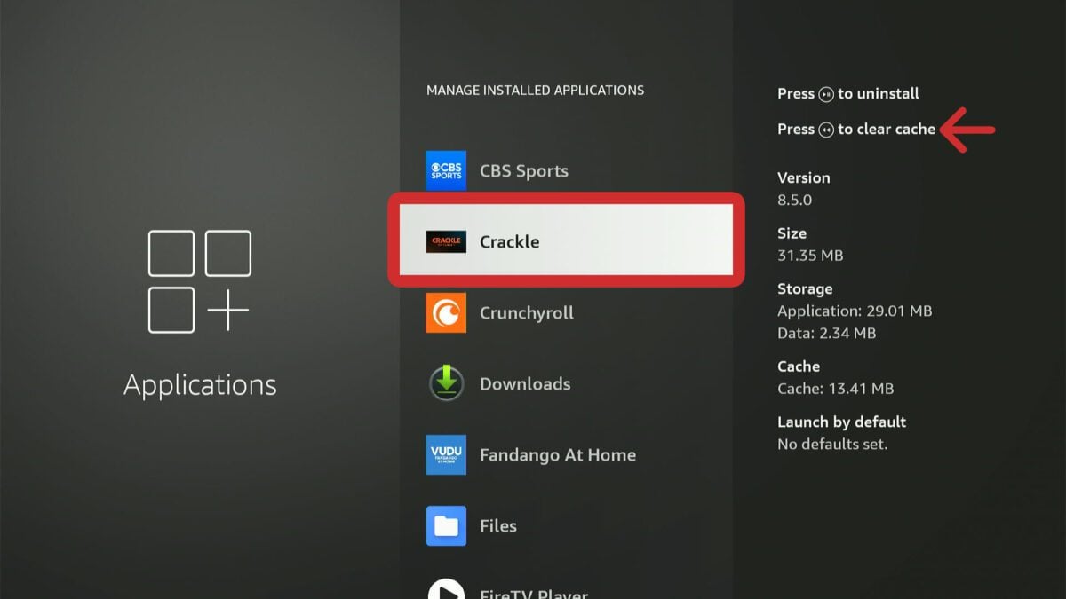Screen dimensions: 1066x599
Task: Open the Downloads app icon
Action: pos(445,383)
